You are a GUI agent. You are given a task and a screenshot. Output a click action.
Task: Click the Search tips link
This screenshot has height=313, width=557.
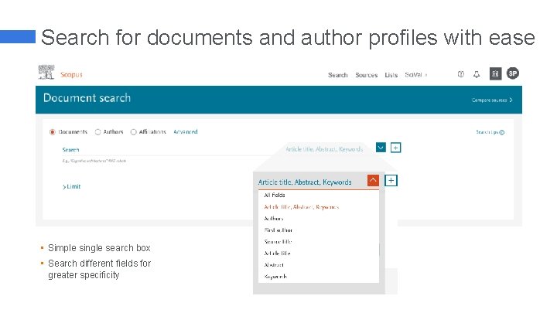[x=490, y=132]
